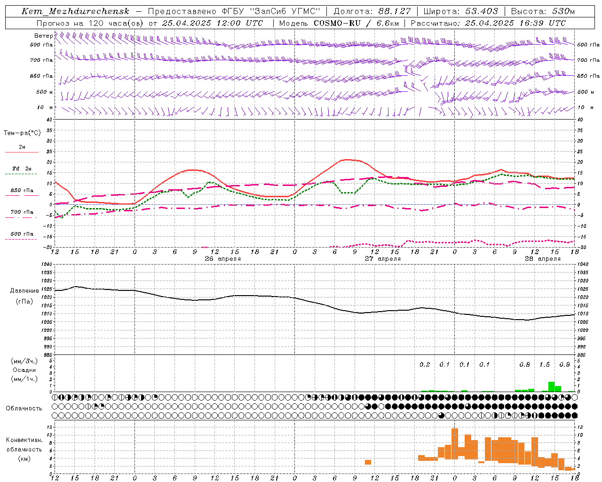This screenshot has height=482, width=602.
Task: Click the 1.5 precipitation amount value
Action: (545, 364)
